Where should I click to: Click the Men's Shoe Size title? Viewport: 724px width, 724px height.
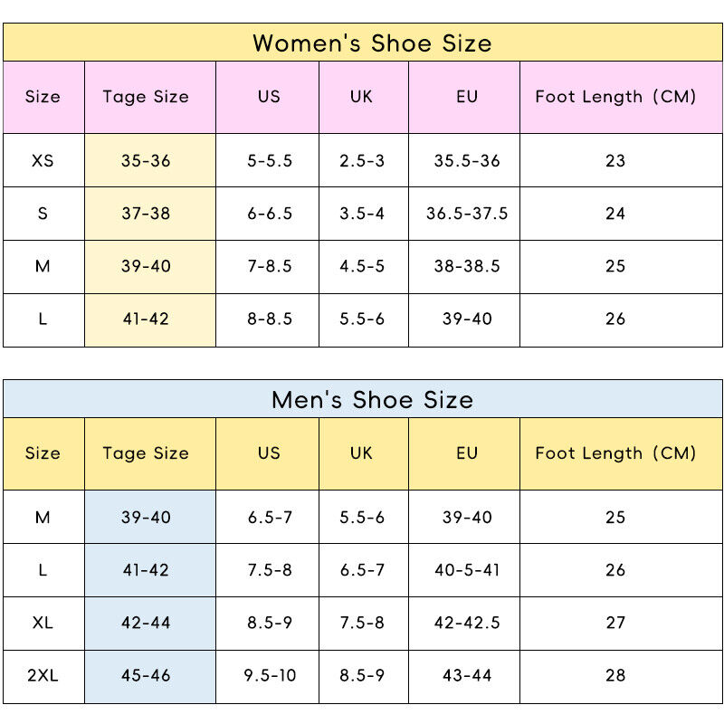click(372, 399)
